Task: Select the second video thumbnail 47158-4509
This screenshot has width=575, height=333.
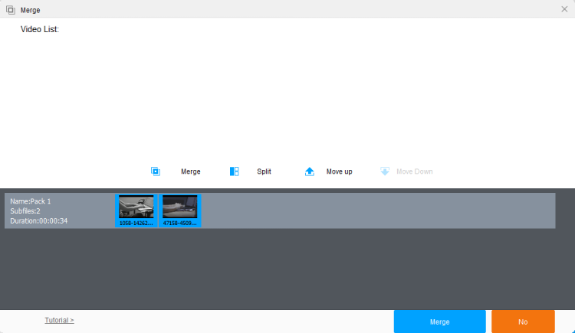Action: (180, 207)
